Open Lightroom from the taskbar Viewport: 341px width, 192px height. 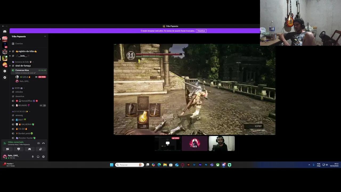pyautogui.click(x=194, y=165)
